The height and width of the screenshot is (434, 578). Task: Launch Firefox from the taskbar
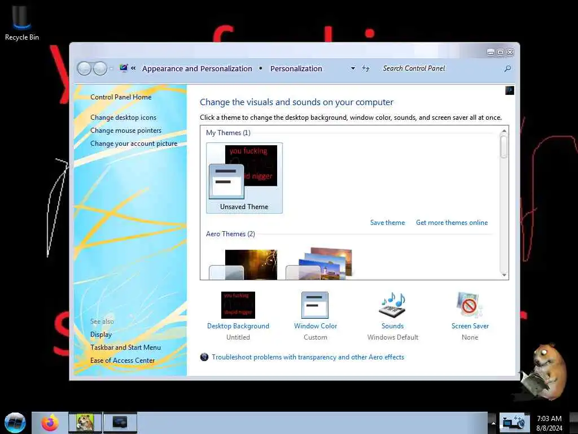(x=50, y=423)
